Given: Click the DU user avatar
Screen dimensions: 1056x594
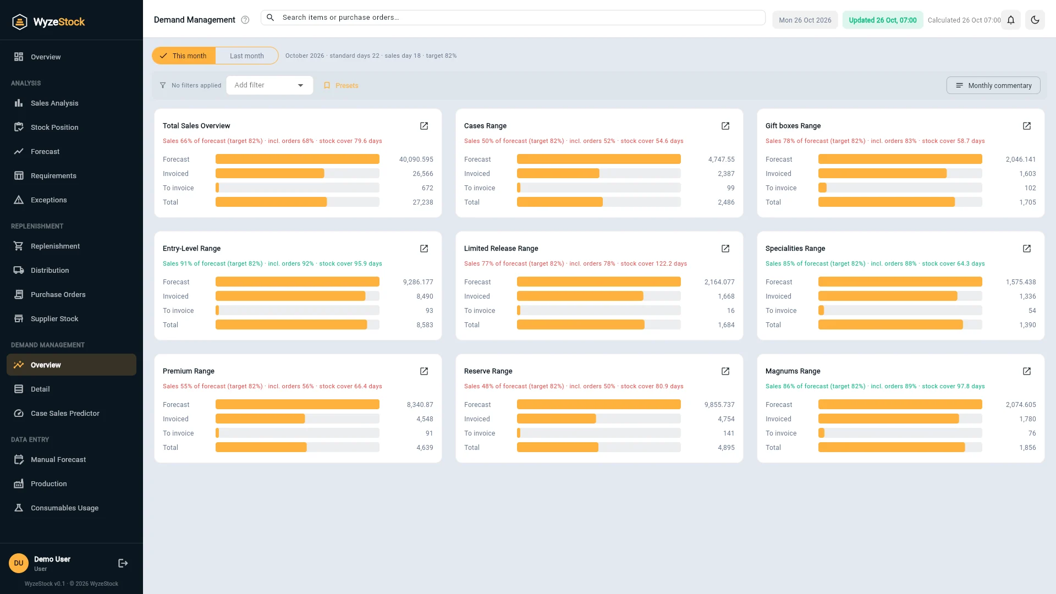Looking at the screenshot, I should [19, 563].
